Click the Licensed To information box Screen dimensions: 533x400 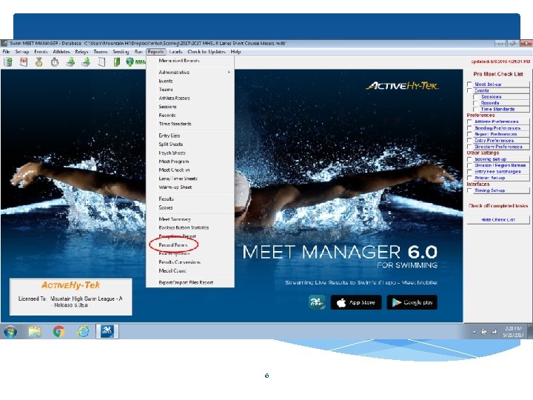point(71,297)
